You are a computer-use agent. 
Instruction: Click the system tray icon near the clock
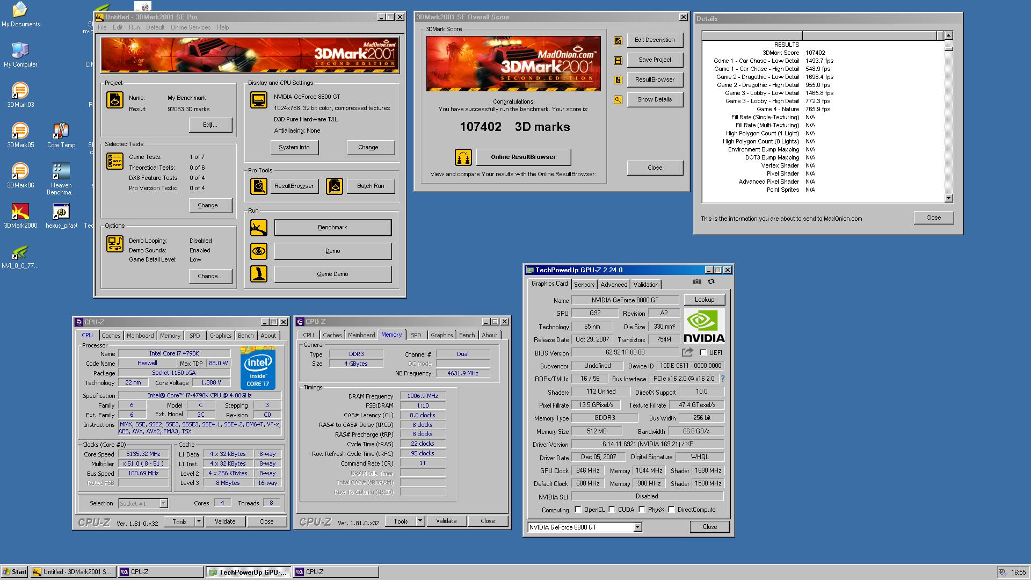pyautogui.click(x=1002, y=572)
